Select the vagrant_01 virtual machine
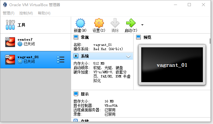The height and width of the screenshot is (124, 213). coord(36,60)
